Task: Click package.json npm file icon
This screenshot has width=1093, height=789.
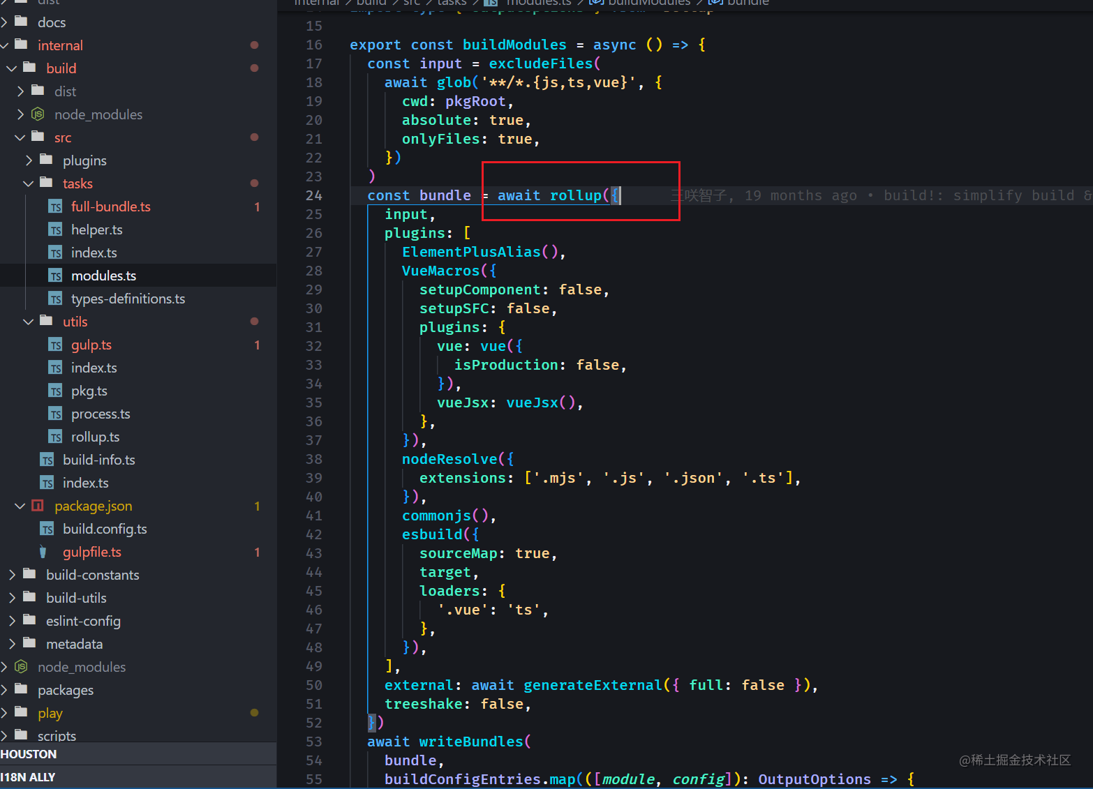Action: pos(38,506)
